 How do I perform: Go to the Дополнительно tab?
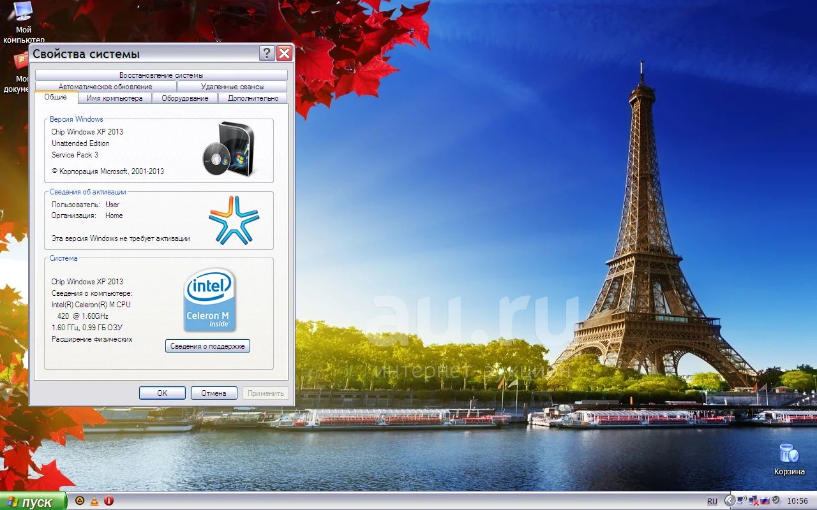(x=253, y=98)
